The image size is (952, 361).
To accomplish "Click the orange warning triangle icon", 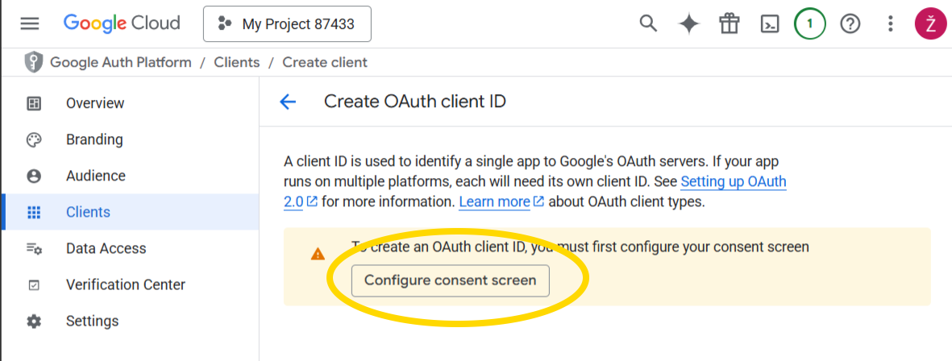I will pyautogui.click(x=318, y=254).
